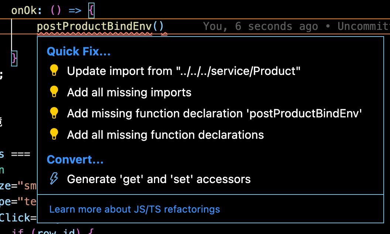This screenshot has width=390, height=234.
Task: Select 'Add all missing imports' quick fix
Action: [x=129, y=92]
